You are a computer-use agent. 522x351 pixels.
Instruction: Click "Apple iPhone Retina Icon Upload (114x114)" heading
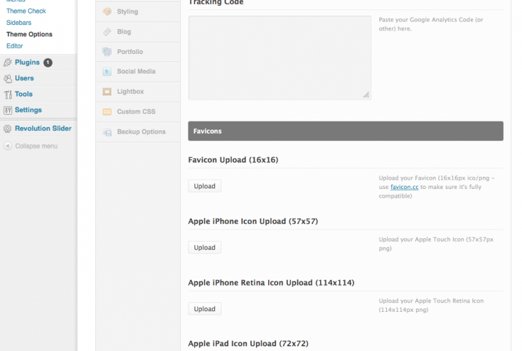[x=271, y=283]
